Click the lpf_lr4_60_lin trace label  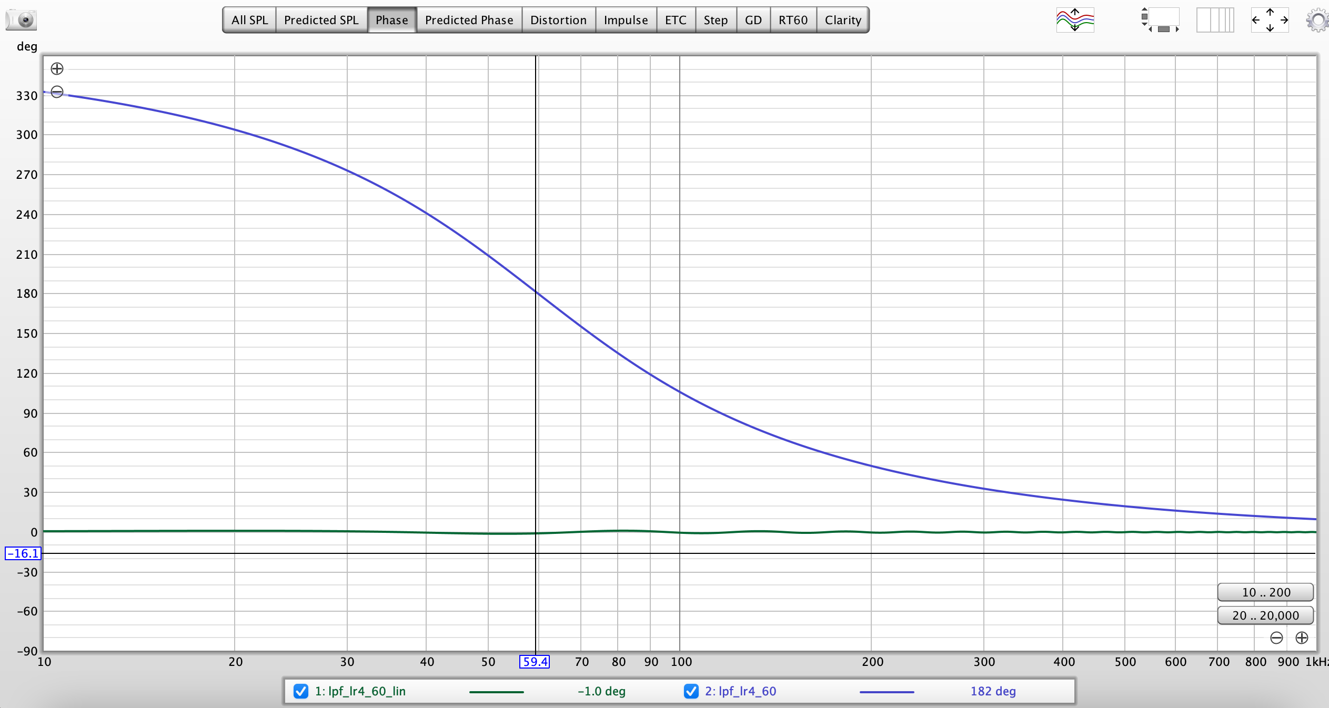(x=360, y=691)
